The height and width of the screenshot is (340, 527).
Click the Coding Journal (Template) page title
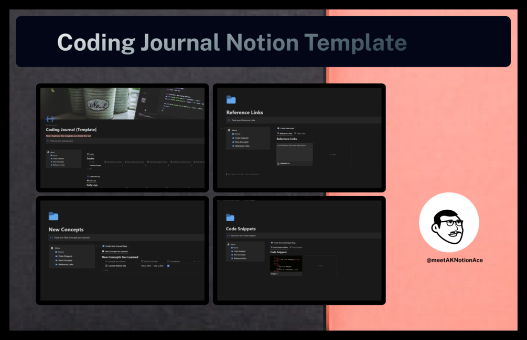(71, 129)
